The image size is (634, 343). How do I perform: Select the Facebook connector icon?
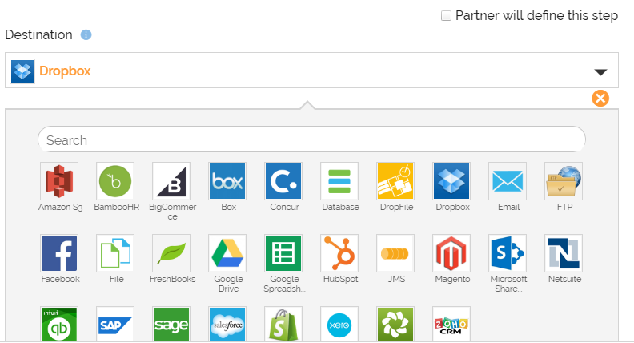(60, 253)
